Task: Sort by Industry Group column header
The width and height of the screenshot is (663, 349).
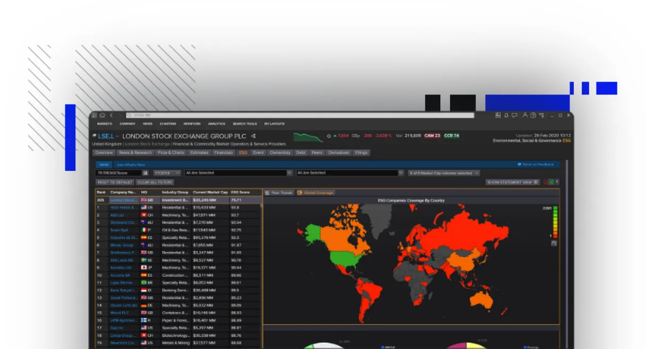Action: coord(176,192)
